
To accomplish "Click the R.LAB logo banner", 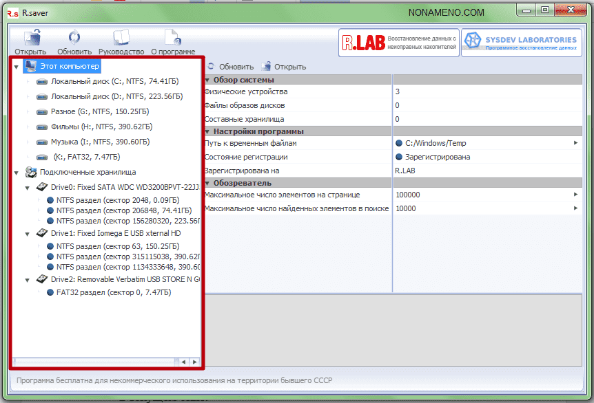I will click(x=398, y=43).
